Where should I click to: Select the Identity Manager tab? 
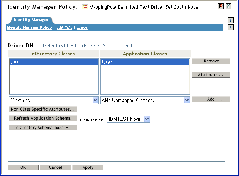click(31, 20)
